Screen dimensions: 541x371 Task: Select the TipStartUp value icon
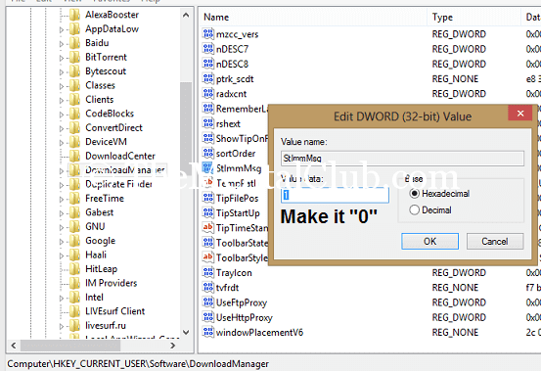coord(208,212)
